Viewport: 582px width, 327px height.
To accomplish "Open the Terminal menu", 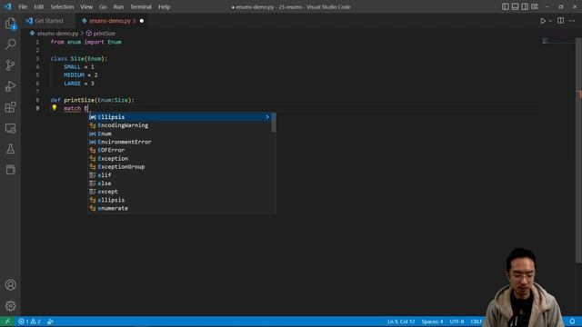I will click(141, 6).
